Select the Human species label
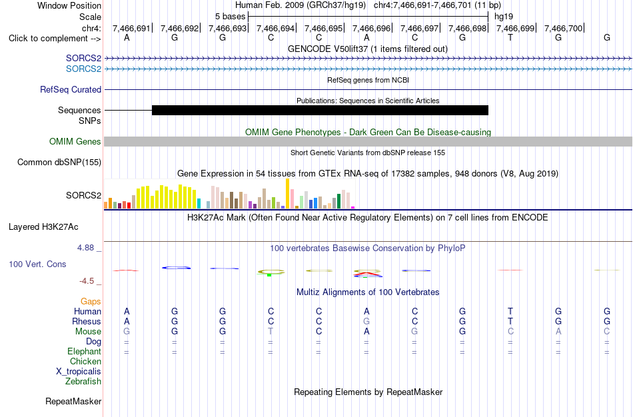Image resolution: width=633 pixels, height=417 pixels. click(x=87, y=311)
